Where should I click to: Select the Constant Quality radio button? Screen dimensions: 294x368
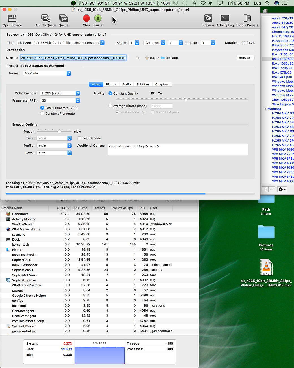tap(110, 93)
